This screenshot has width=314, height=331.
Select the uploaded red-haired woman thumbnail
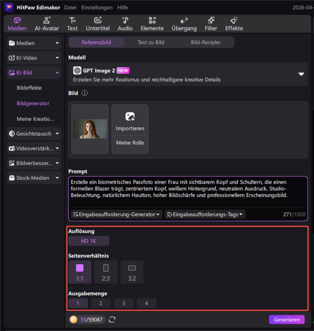tap(90, 129)
